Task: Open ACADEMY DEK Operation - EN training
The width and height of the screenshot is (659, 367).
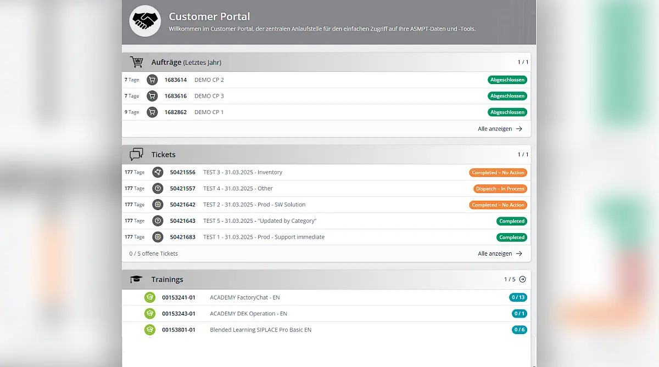Action: (248, 314)
